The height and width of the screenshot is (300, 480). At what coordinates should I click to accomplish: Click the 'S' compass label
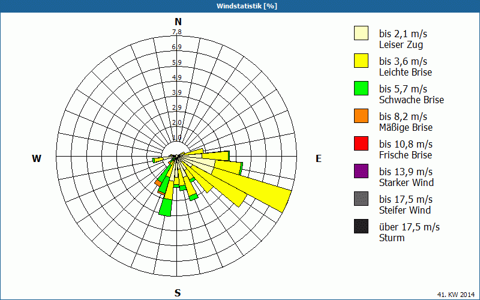coord(178,293)
